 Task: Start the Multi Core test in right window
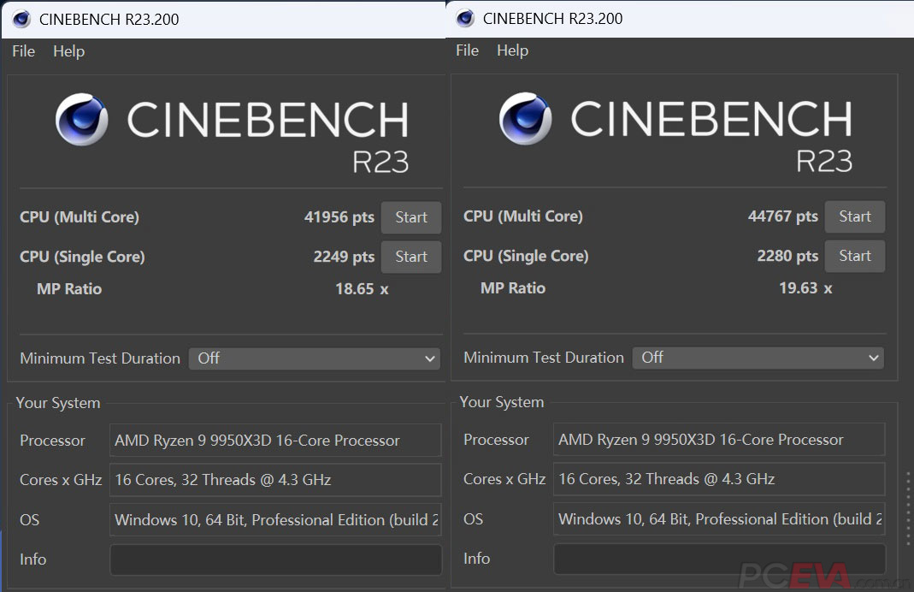click(854, 216)
